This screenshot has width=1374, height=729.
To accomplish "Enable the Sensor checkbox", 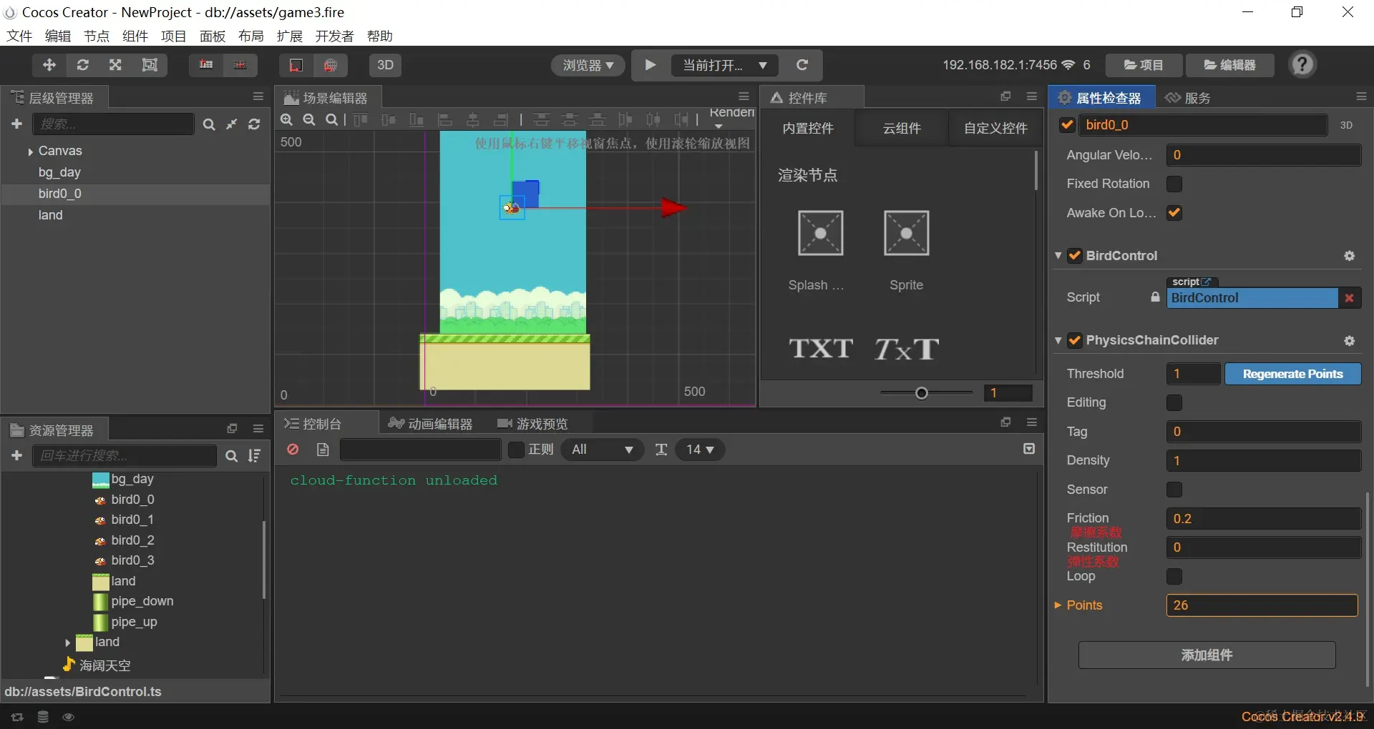I will 1174,490.
